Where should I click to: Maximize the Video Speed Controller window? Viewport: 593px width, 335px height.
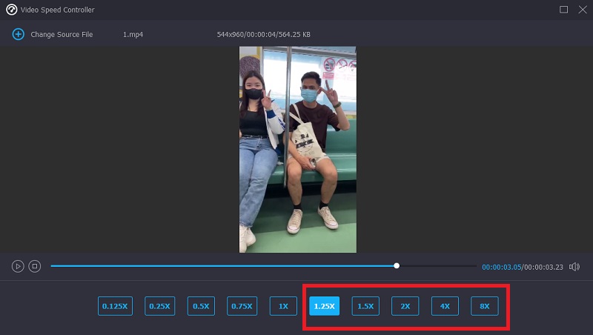point(563,10)
